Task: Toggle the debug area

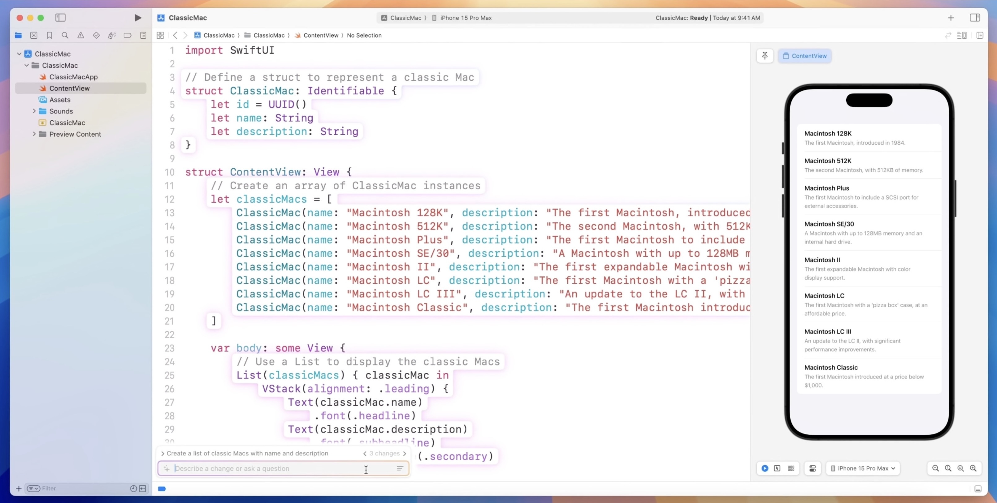Action: [x=978, y=489]
